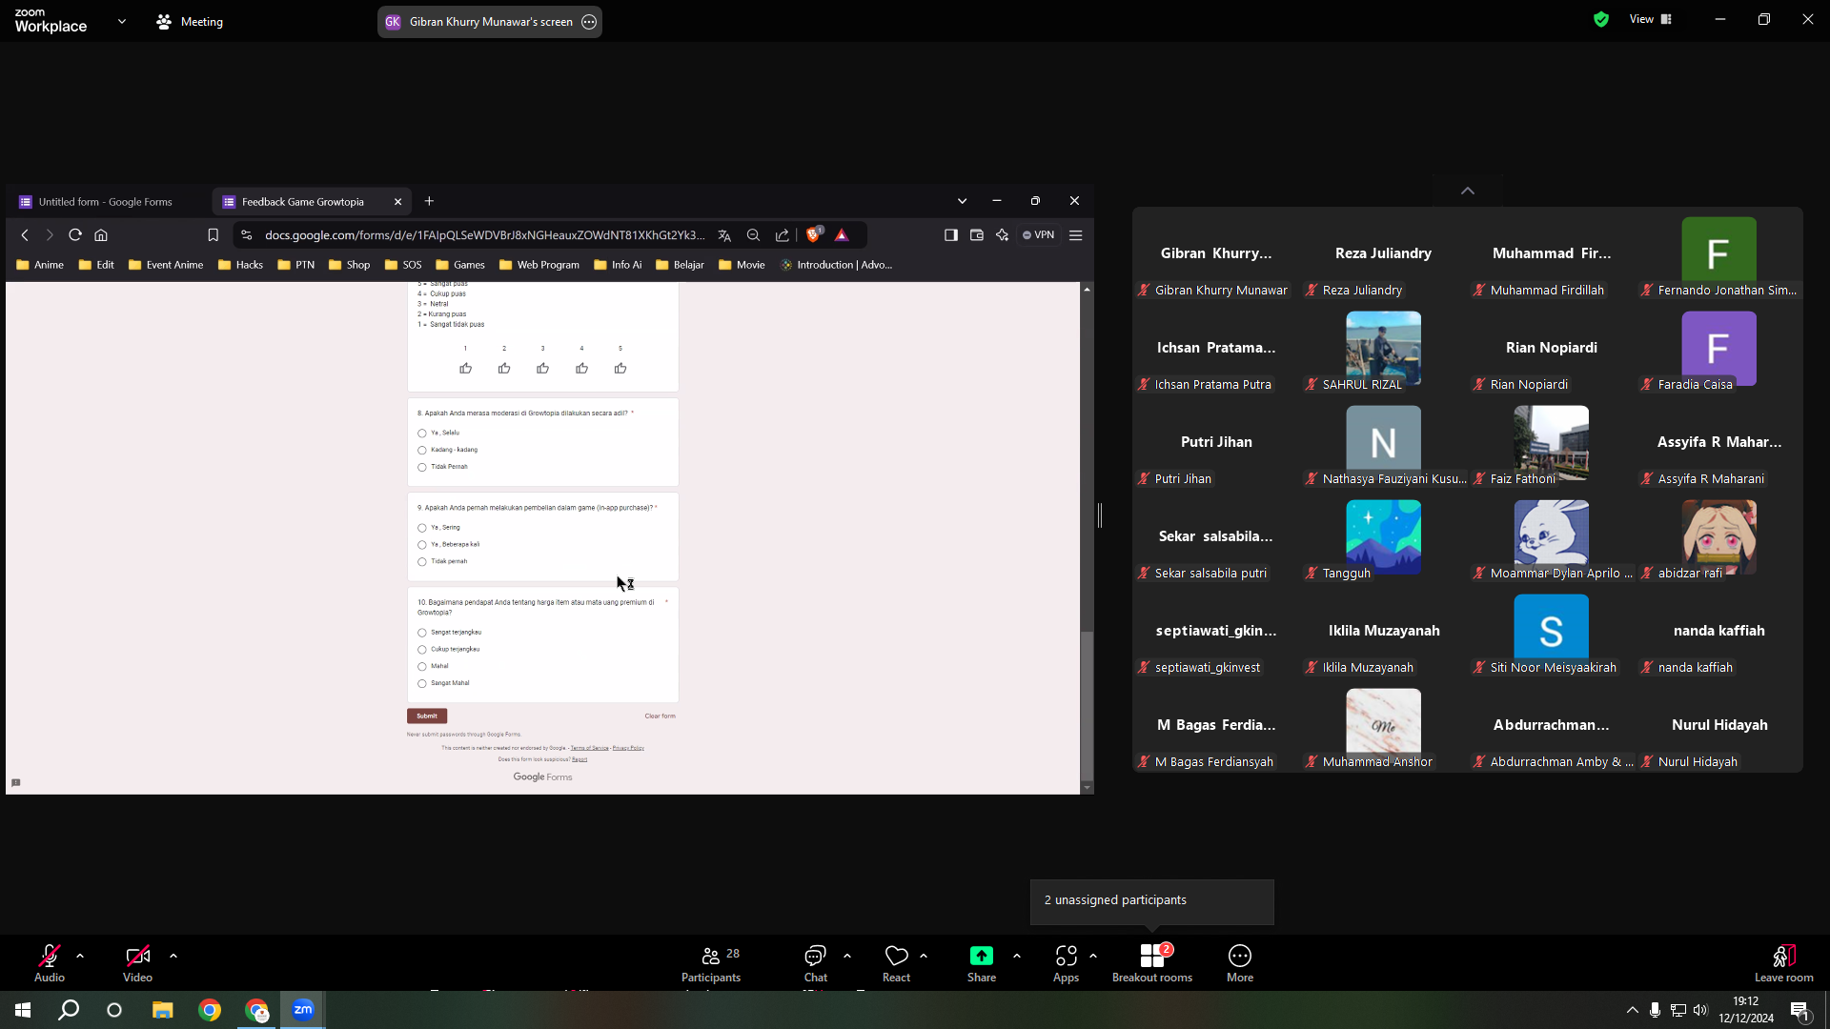Image resolution: width=1830 pixels, height=1029 pixels.
Task: Open the Anime bookmarks folder
Action: pos(40,265)
